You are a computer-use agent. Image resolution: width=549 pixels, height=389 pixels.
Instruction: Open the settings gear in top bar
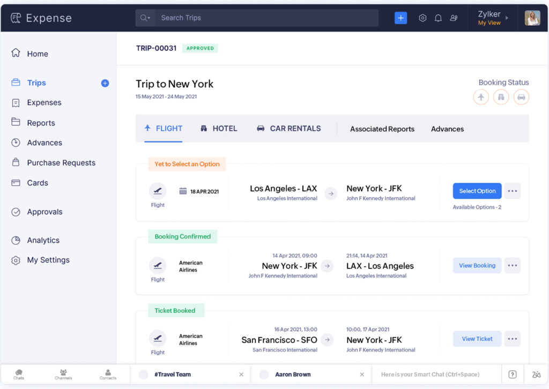click(422, 18)
